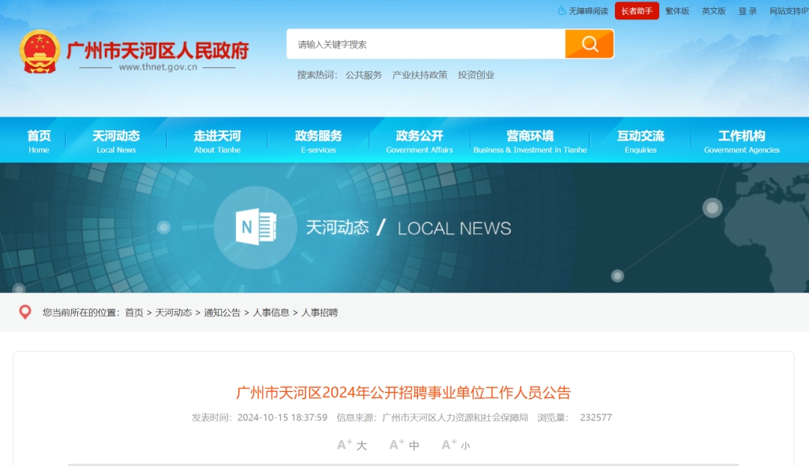Set font size to small (小)
Viewport: 809px width, 466px height.
pyautogui.click(x=456, y=445)
